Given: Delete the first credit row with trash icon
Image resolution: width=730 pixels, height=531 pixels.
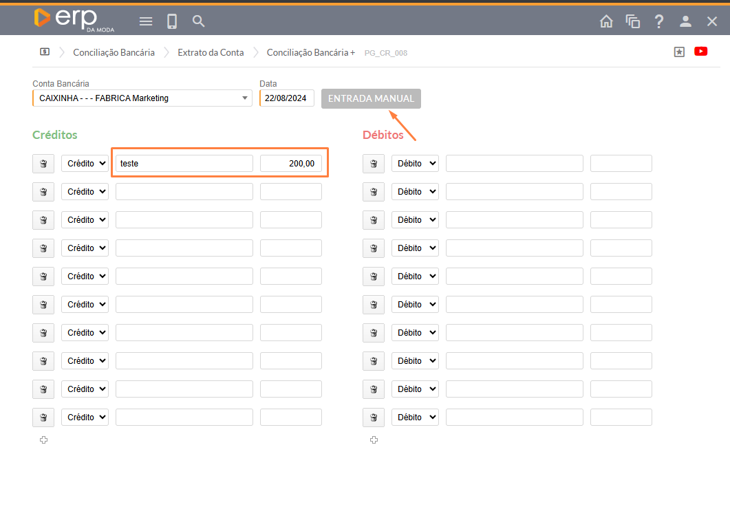Looking at the screenshot, I should click(43, 164).
